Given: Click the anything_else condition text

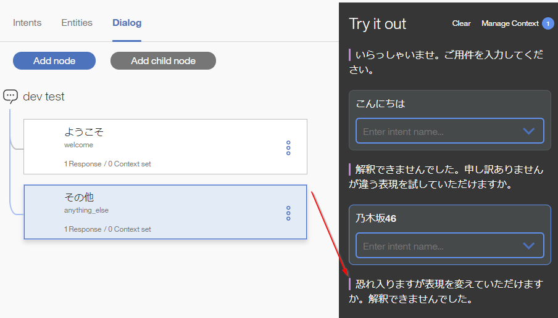Looking at the screenshot, I should (x=86, y=210).
